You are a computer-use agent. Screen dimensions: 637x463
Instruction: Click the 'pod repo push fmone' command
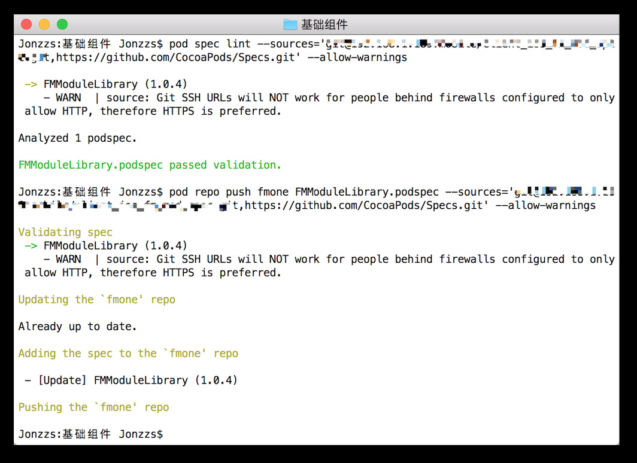pos(232,192)
